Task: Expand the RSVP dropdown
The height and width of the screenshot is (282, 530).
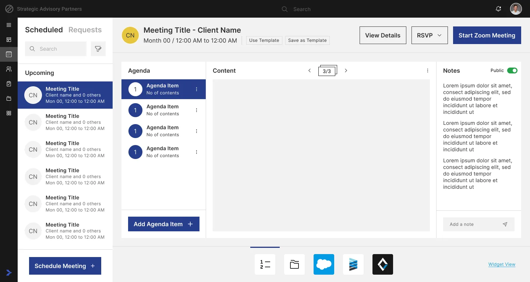Action: 430,35
